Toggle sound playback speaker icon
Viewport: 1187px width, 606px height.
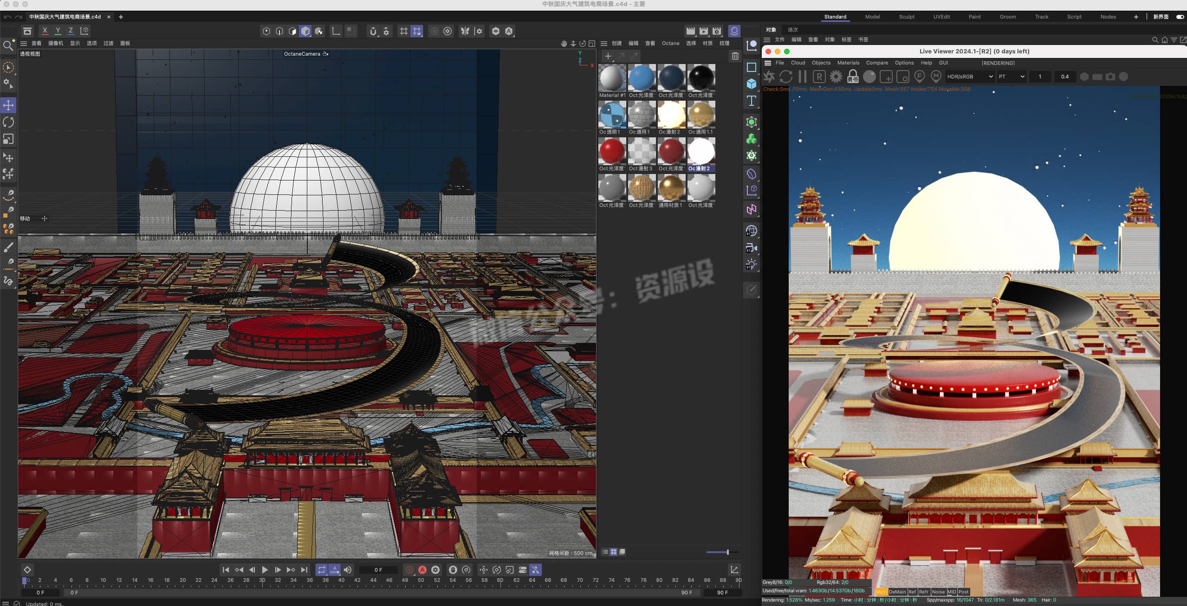348,570
